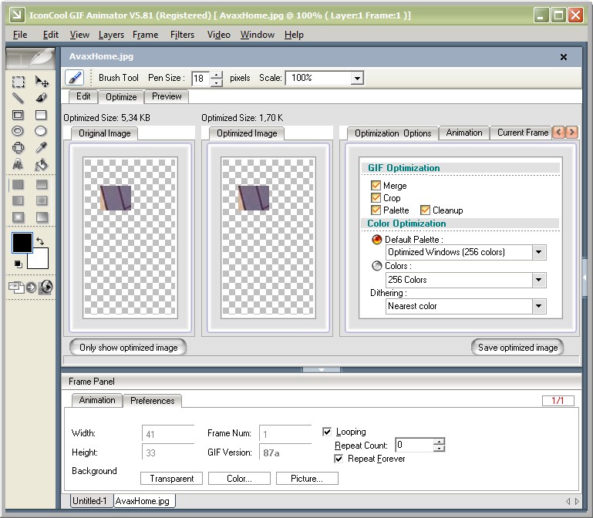The height and width of the screenshot is (518, 593).
Task: Close the AvaxHome.jpg document with X
Action: pyautogui.click(x=564, y=57)
